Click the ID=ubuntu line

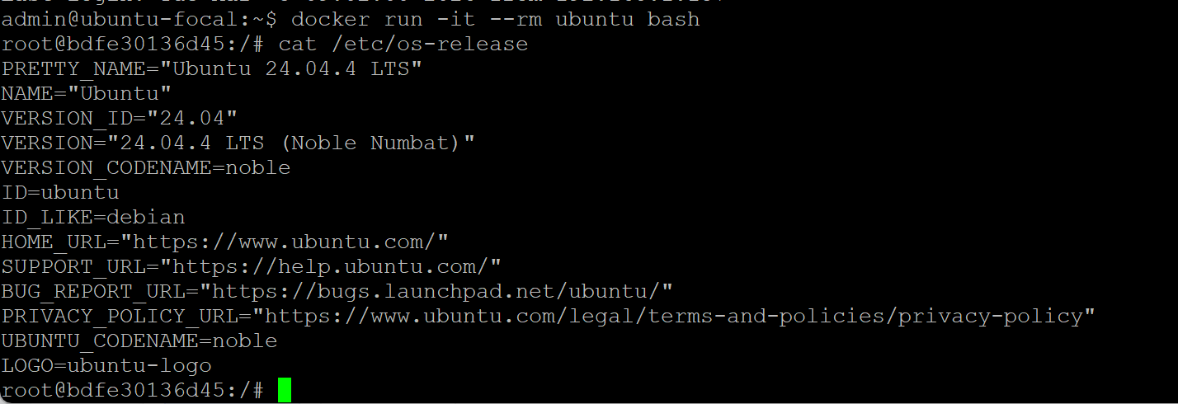(x=60, y=192)
